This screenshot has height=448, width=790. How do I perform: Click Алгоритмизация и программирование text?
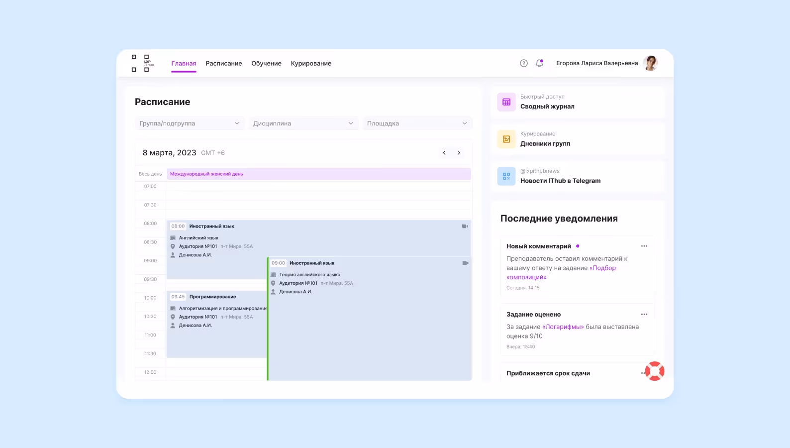pos(223,309)
